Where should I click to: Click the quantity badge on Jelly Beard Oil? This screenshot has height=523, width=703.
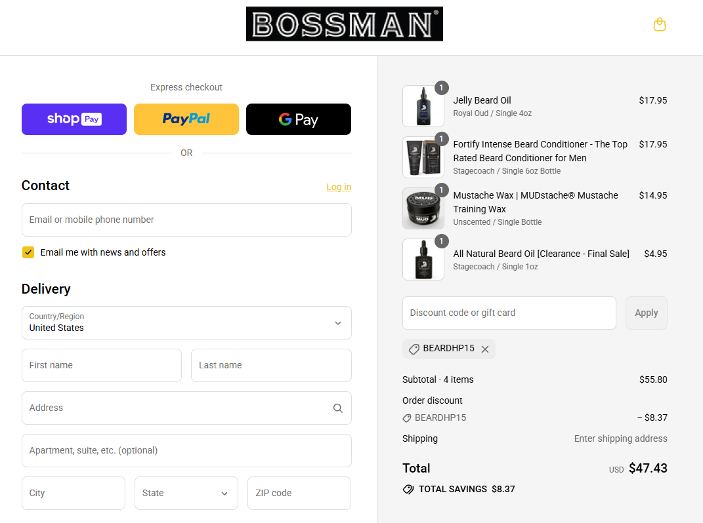[x=442, y=88]
